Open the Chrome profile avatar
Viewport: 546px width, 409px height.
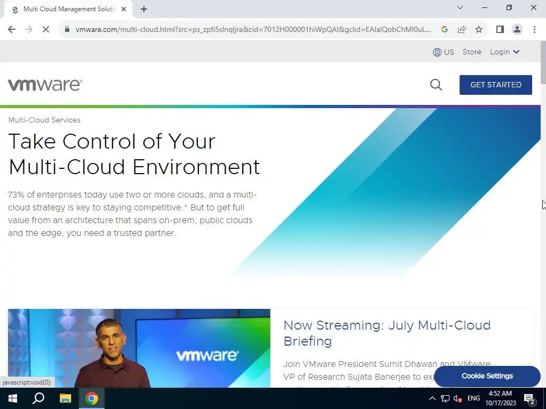[517, 30]
